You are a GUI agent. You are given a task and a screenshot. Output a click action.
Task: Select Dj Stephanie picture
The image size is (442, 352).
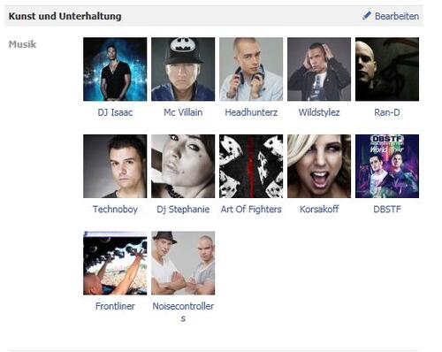(x=183, y=166)
